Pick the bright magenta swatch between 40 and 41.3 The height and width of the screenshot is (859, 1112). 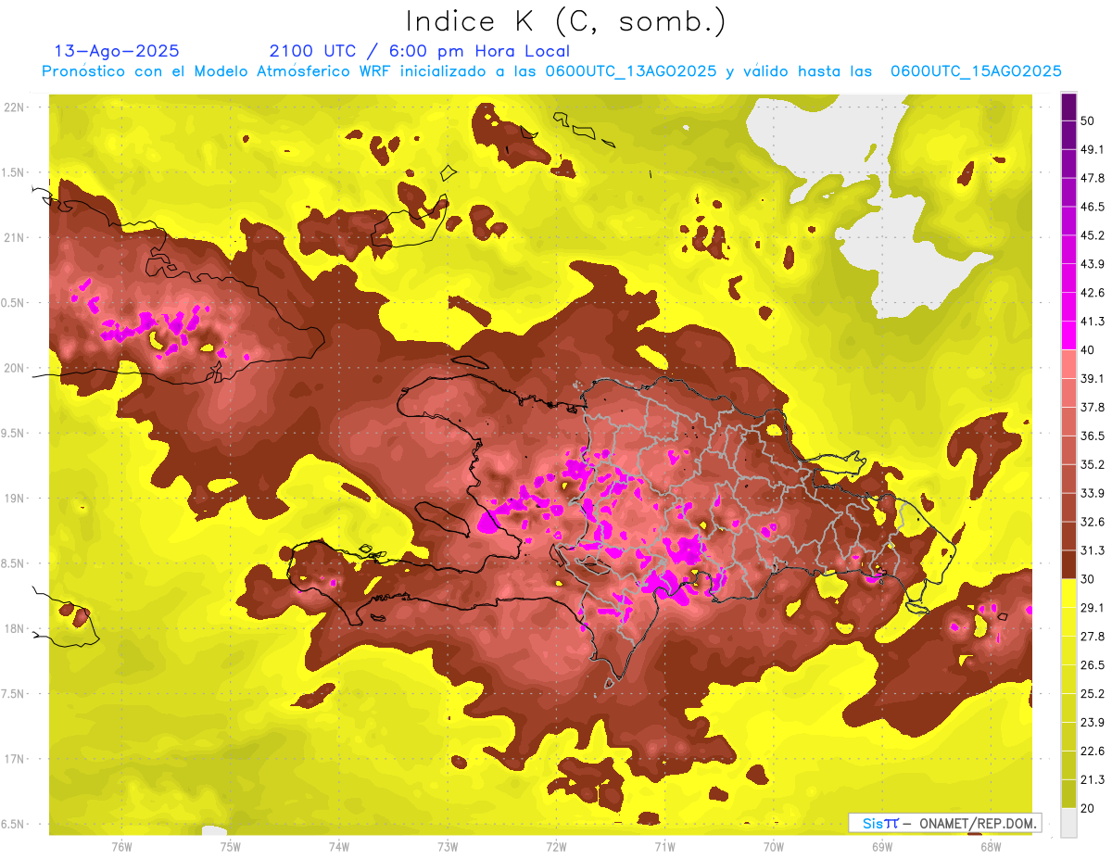[1068, 335]
